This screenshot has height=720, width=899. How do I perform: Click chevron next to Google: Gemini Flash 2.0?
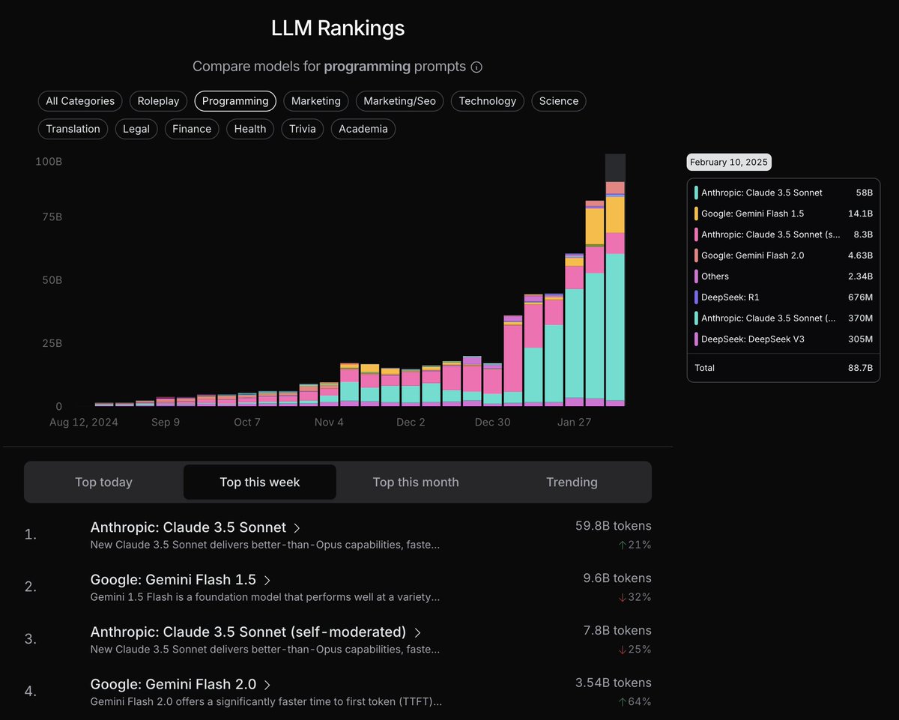267,685
